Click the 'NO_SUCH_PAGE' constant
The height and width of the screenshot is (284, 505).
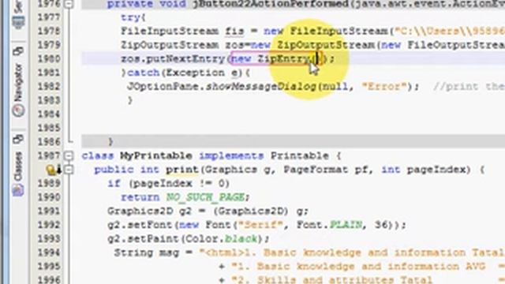click(205, 197)
